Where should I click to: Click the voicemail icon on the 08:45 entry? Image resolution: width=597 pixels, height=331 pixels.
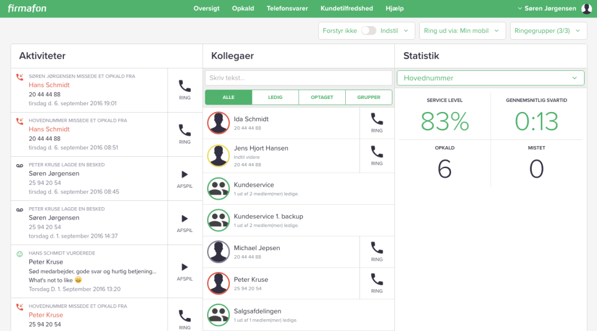(x=20, y=165)
